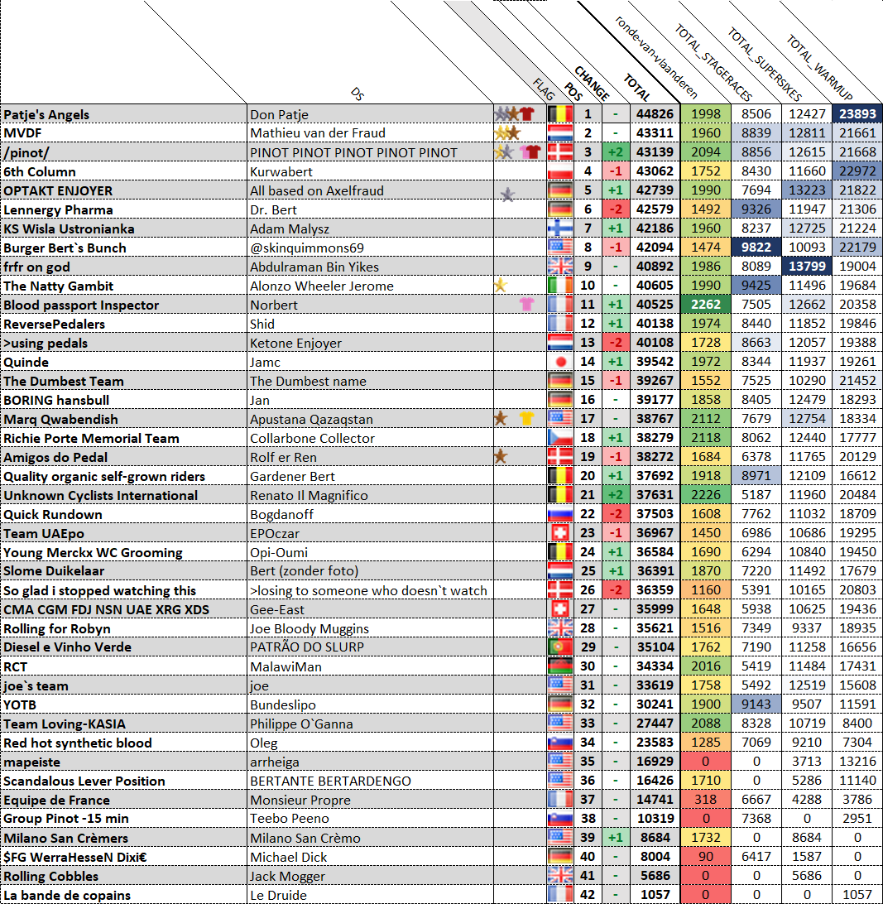Select the dark blue 9822 stageraces cell
The height and width of the screenshot is (904, 883).
click(756, 248)
